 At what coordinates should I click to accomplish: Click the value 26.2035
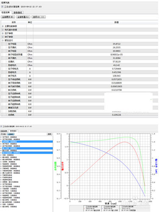(x=117, y=47)
